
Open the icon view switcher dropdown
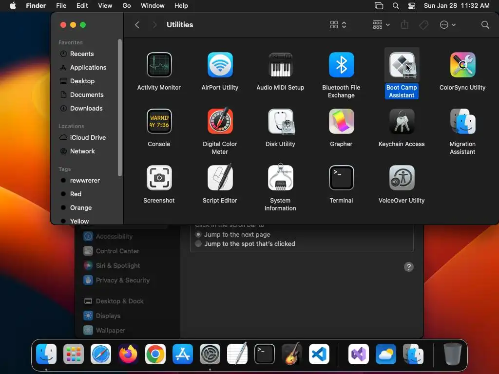(x=338, y=25)
